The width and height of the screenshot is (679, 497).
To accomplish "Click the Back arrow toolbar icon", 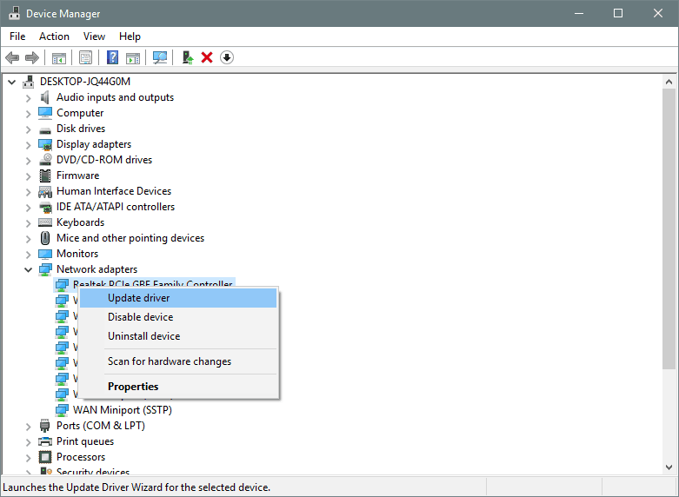I will [x=12, y=57].
